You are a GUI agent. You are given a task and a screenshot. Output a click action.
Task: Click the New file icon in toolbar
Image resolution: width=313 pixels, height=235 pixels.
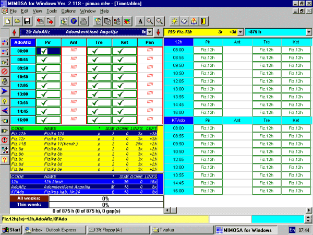coord(8,21)
